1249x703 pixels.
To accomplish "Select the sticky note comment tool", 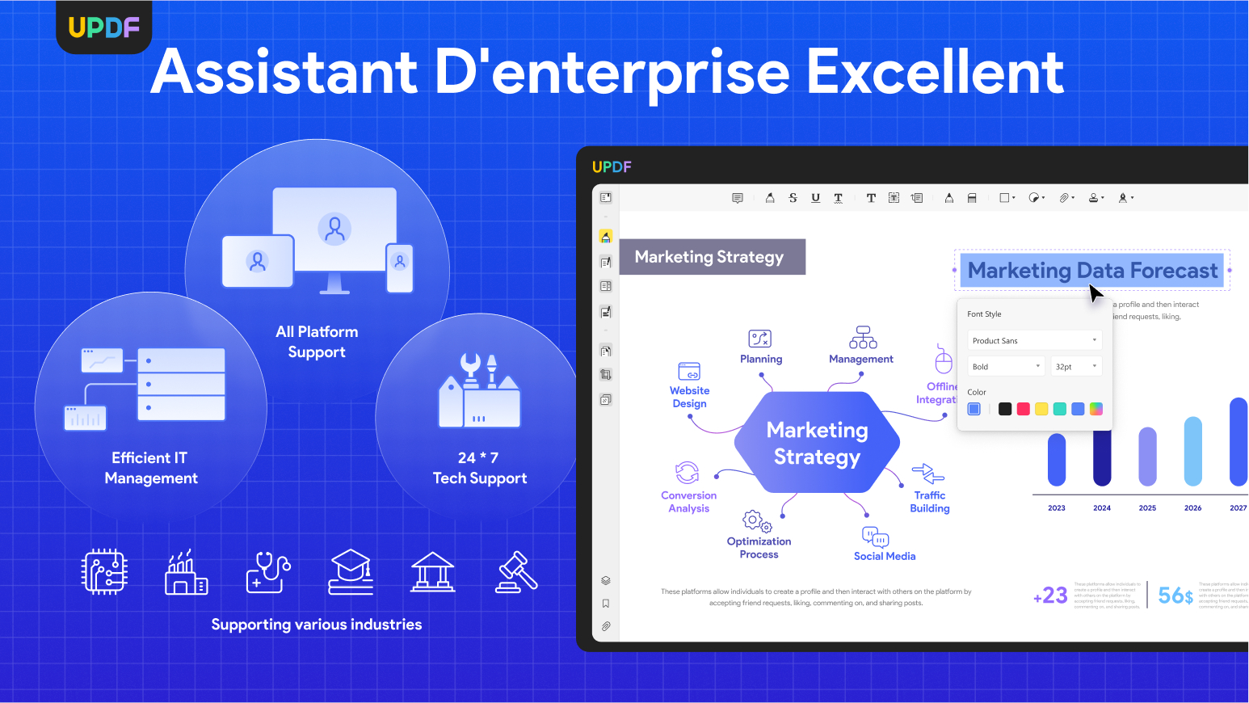I will coord(738,198).
